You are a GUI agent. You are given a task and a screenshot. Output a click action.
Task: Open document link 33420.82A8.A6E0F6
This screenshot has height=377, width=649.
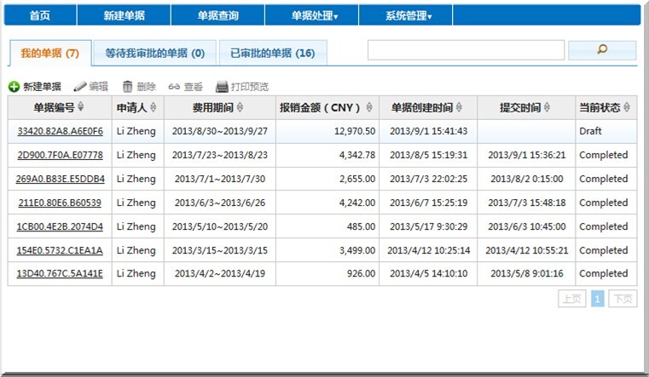point(60,132)
